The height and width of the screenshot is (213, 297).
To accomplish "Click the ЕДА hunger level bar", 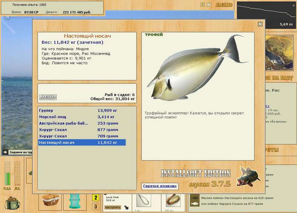I will pos(7,173).
